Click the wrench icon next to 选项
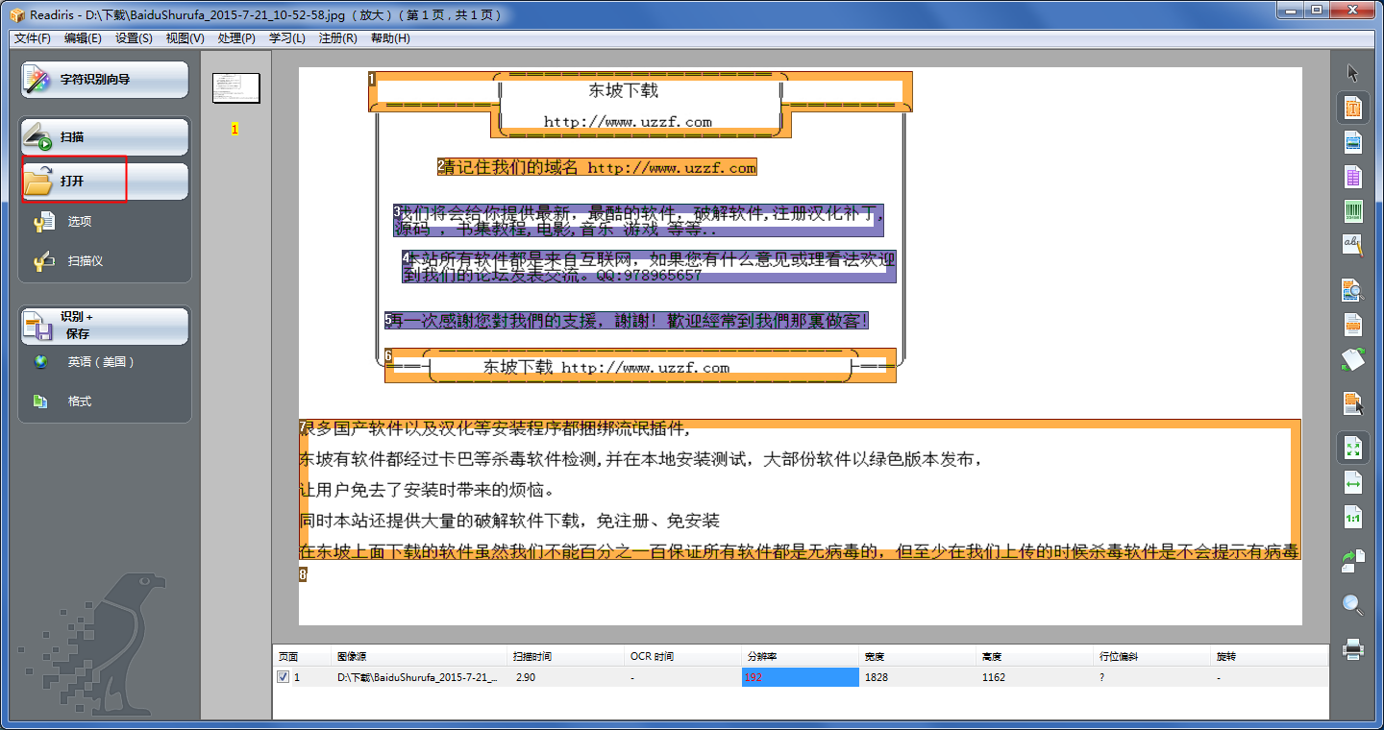This screenshot has height=730, width=1384. click(43, 222)
